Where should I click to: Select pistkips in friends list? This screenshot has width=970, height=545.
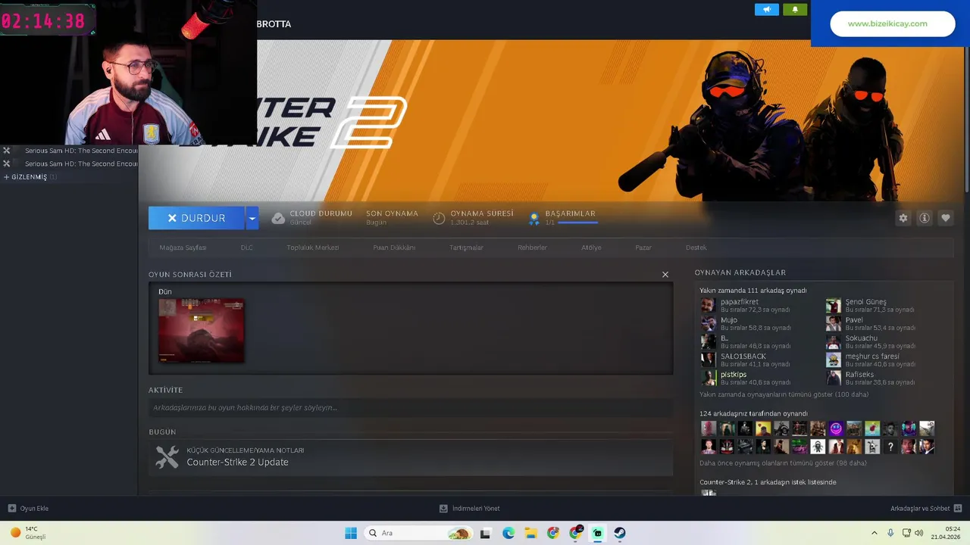(x=745, y=378)
